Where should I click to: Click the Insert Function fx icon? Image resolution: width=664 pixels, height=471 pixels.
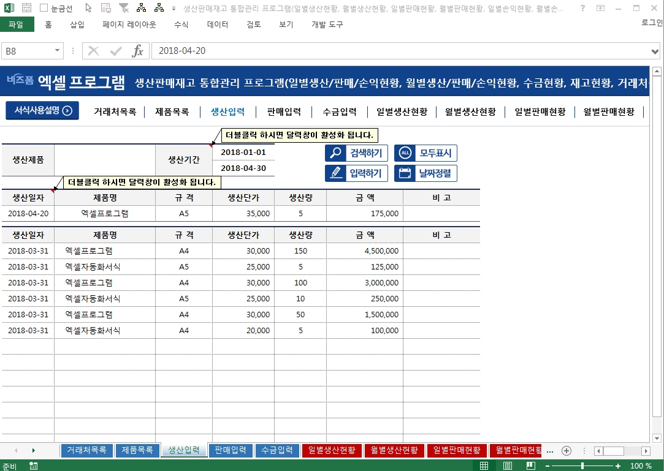[138, 51]
